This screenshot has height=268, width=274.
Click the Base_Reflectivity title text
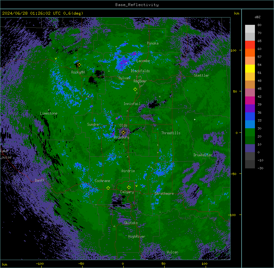[137, 5]
